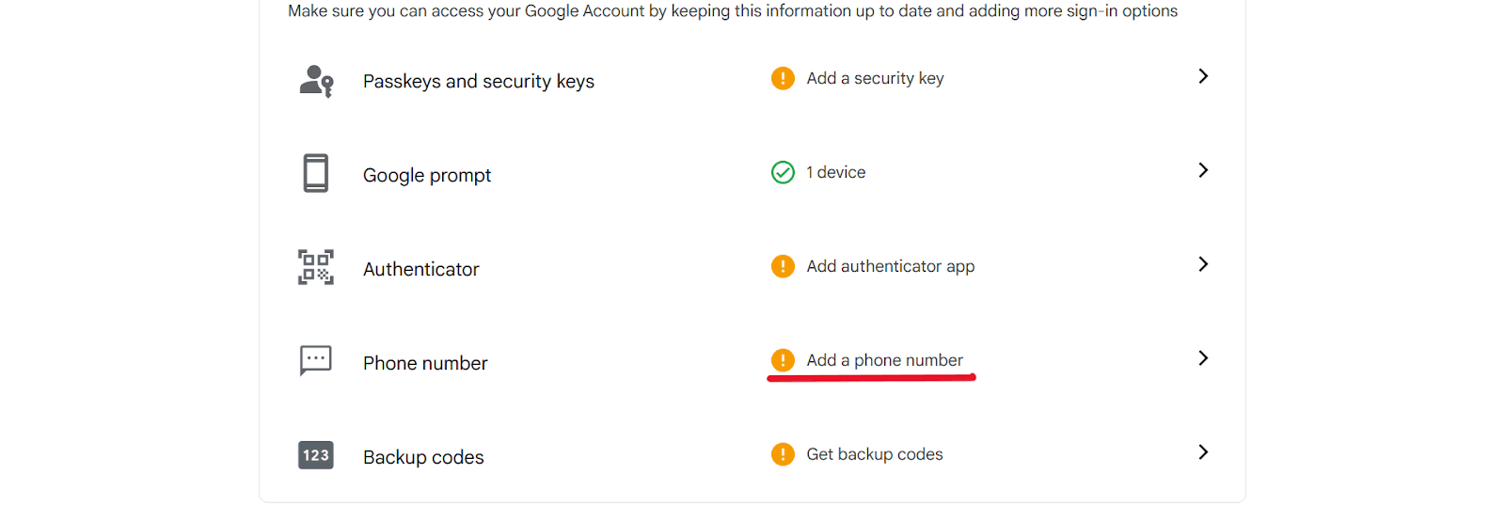This screenshot has height=506, width=1505.
Task: Select the Authenticator row label
Action: tap(420, 269)
